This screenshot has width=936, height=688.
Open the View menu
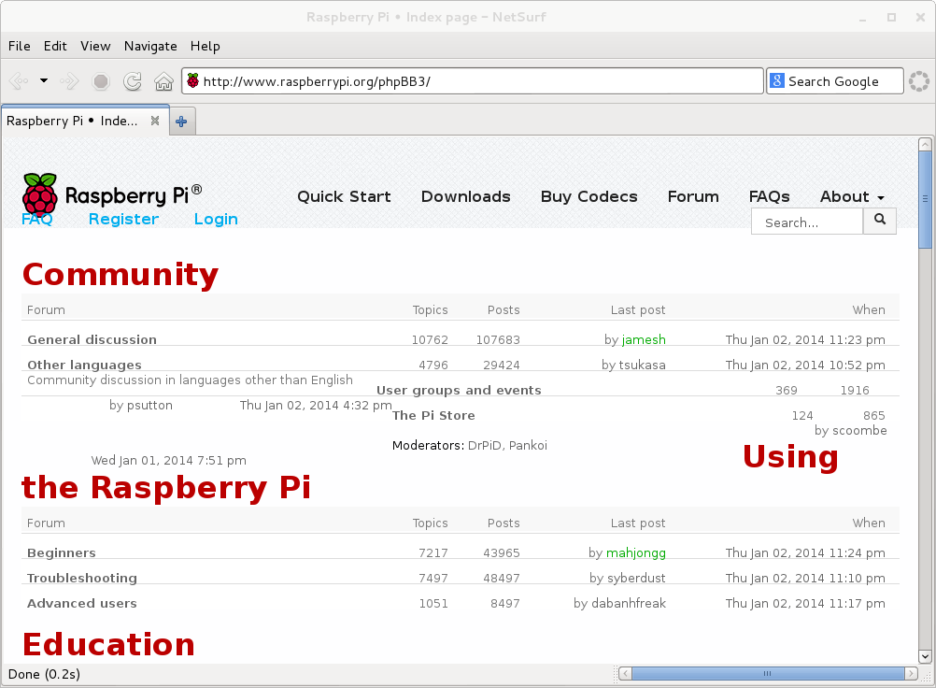95,46
